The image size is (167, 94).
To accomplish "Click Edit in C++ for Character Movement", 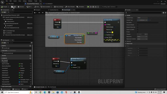I will (30, 35).
